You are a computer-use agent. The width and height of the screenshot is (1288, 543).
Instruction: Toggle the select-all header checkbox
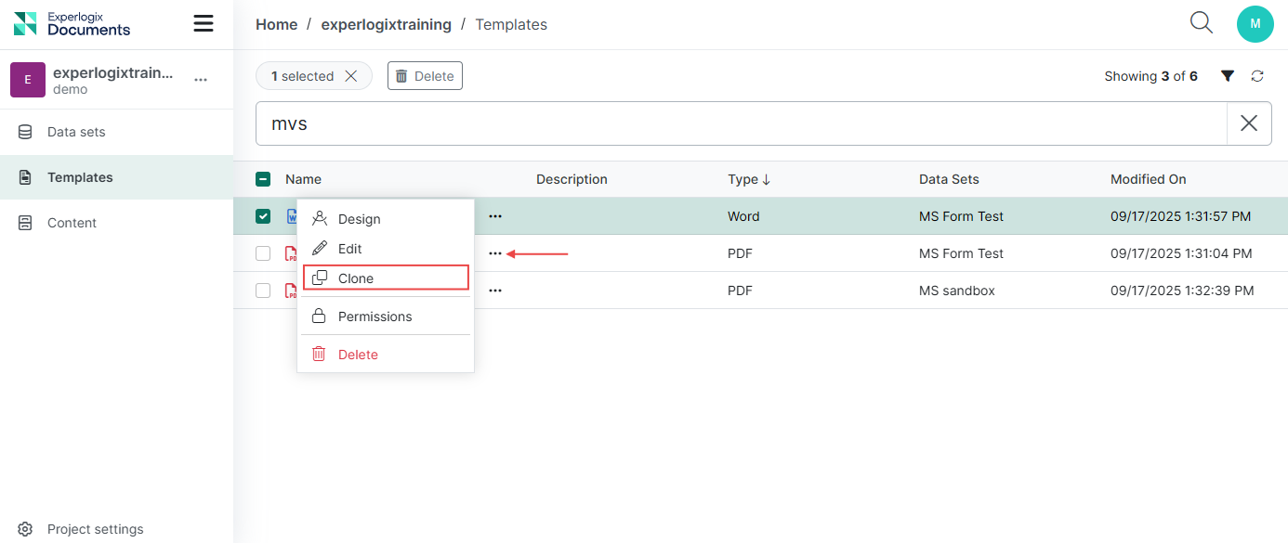(263, 179)
